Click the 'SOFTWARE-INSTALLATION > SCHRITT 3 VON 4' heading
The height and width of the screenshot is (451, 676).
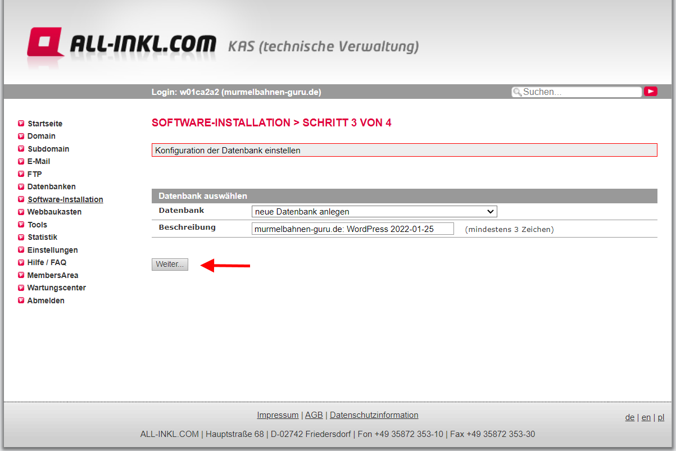[271, 122]
